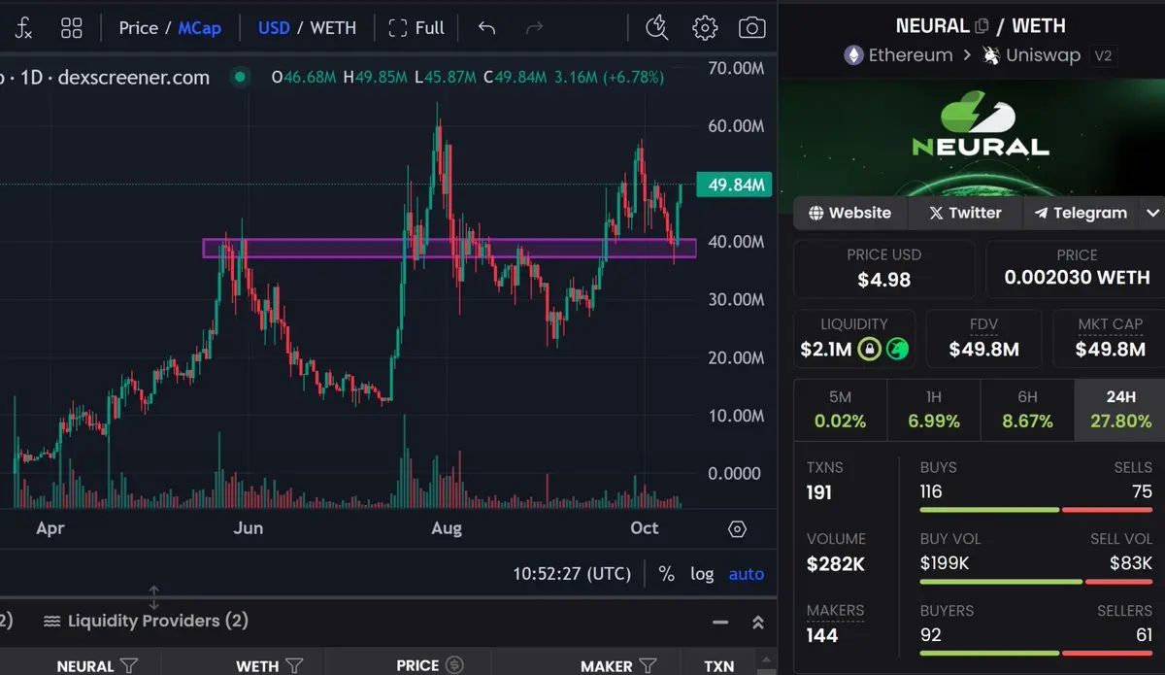Viewport: 1165px width, 675px height.
Task: Click the VOLUME $282K value
Action: pyautogui.click(x=836, y=564)
